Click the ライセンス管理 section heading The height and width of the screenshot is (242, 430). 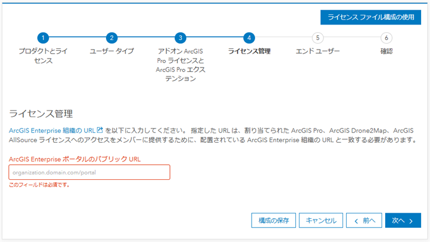(x=41, y=114)
